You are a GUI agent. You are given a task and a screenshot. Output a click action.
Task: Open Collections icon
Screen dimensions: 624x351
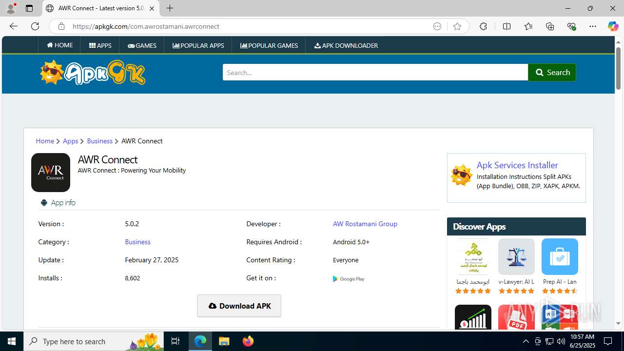(550, 26)
